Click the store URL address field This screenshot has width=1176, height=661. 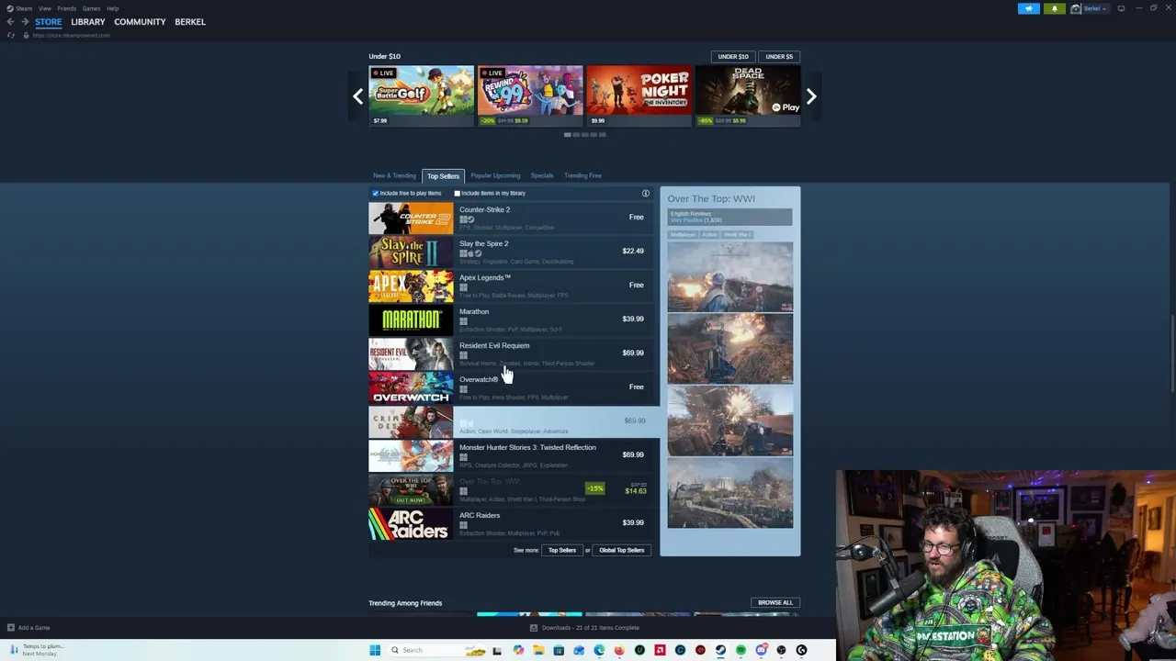71,35
